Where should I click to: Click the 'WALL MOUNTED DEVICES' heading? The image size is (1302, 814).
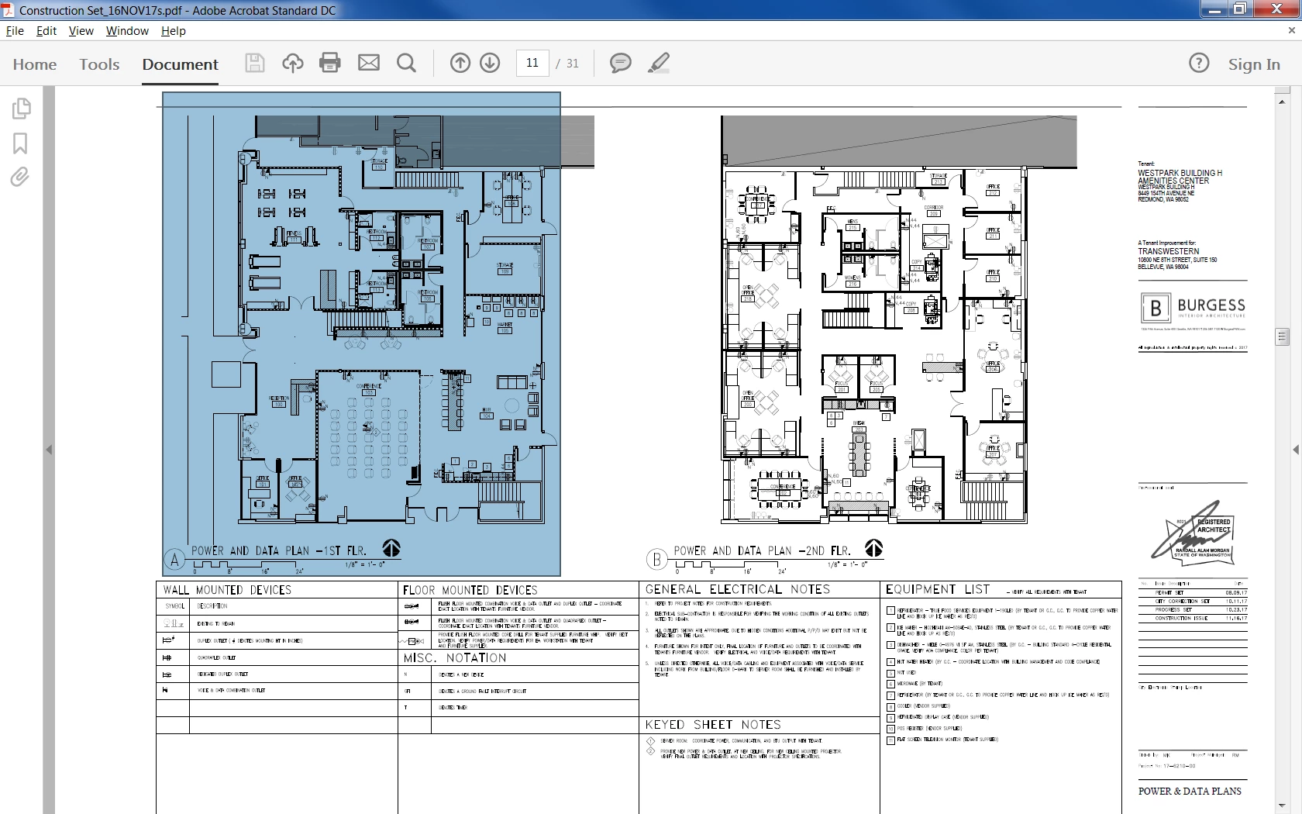point(227,590)
